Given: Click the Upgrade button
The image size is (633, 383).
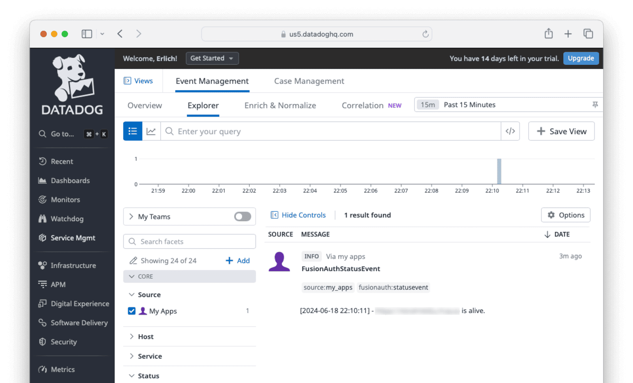Looking at the screenshot, I should (x=581, y=58).
